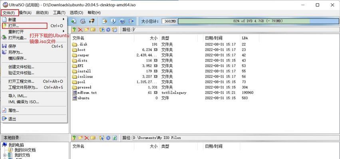Click the red X delete icon in image pane toolbar
This screenshot has height=159, width=340.
(x=80, y=29)
